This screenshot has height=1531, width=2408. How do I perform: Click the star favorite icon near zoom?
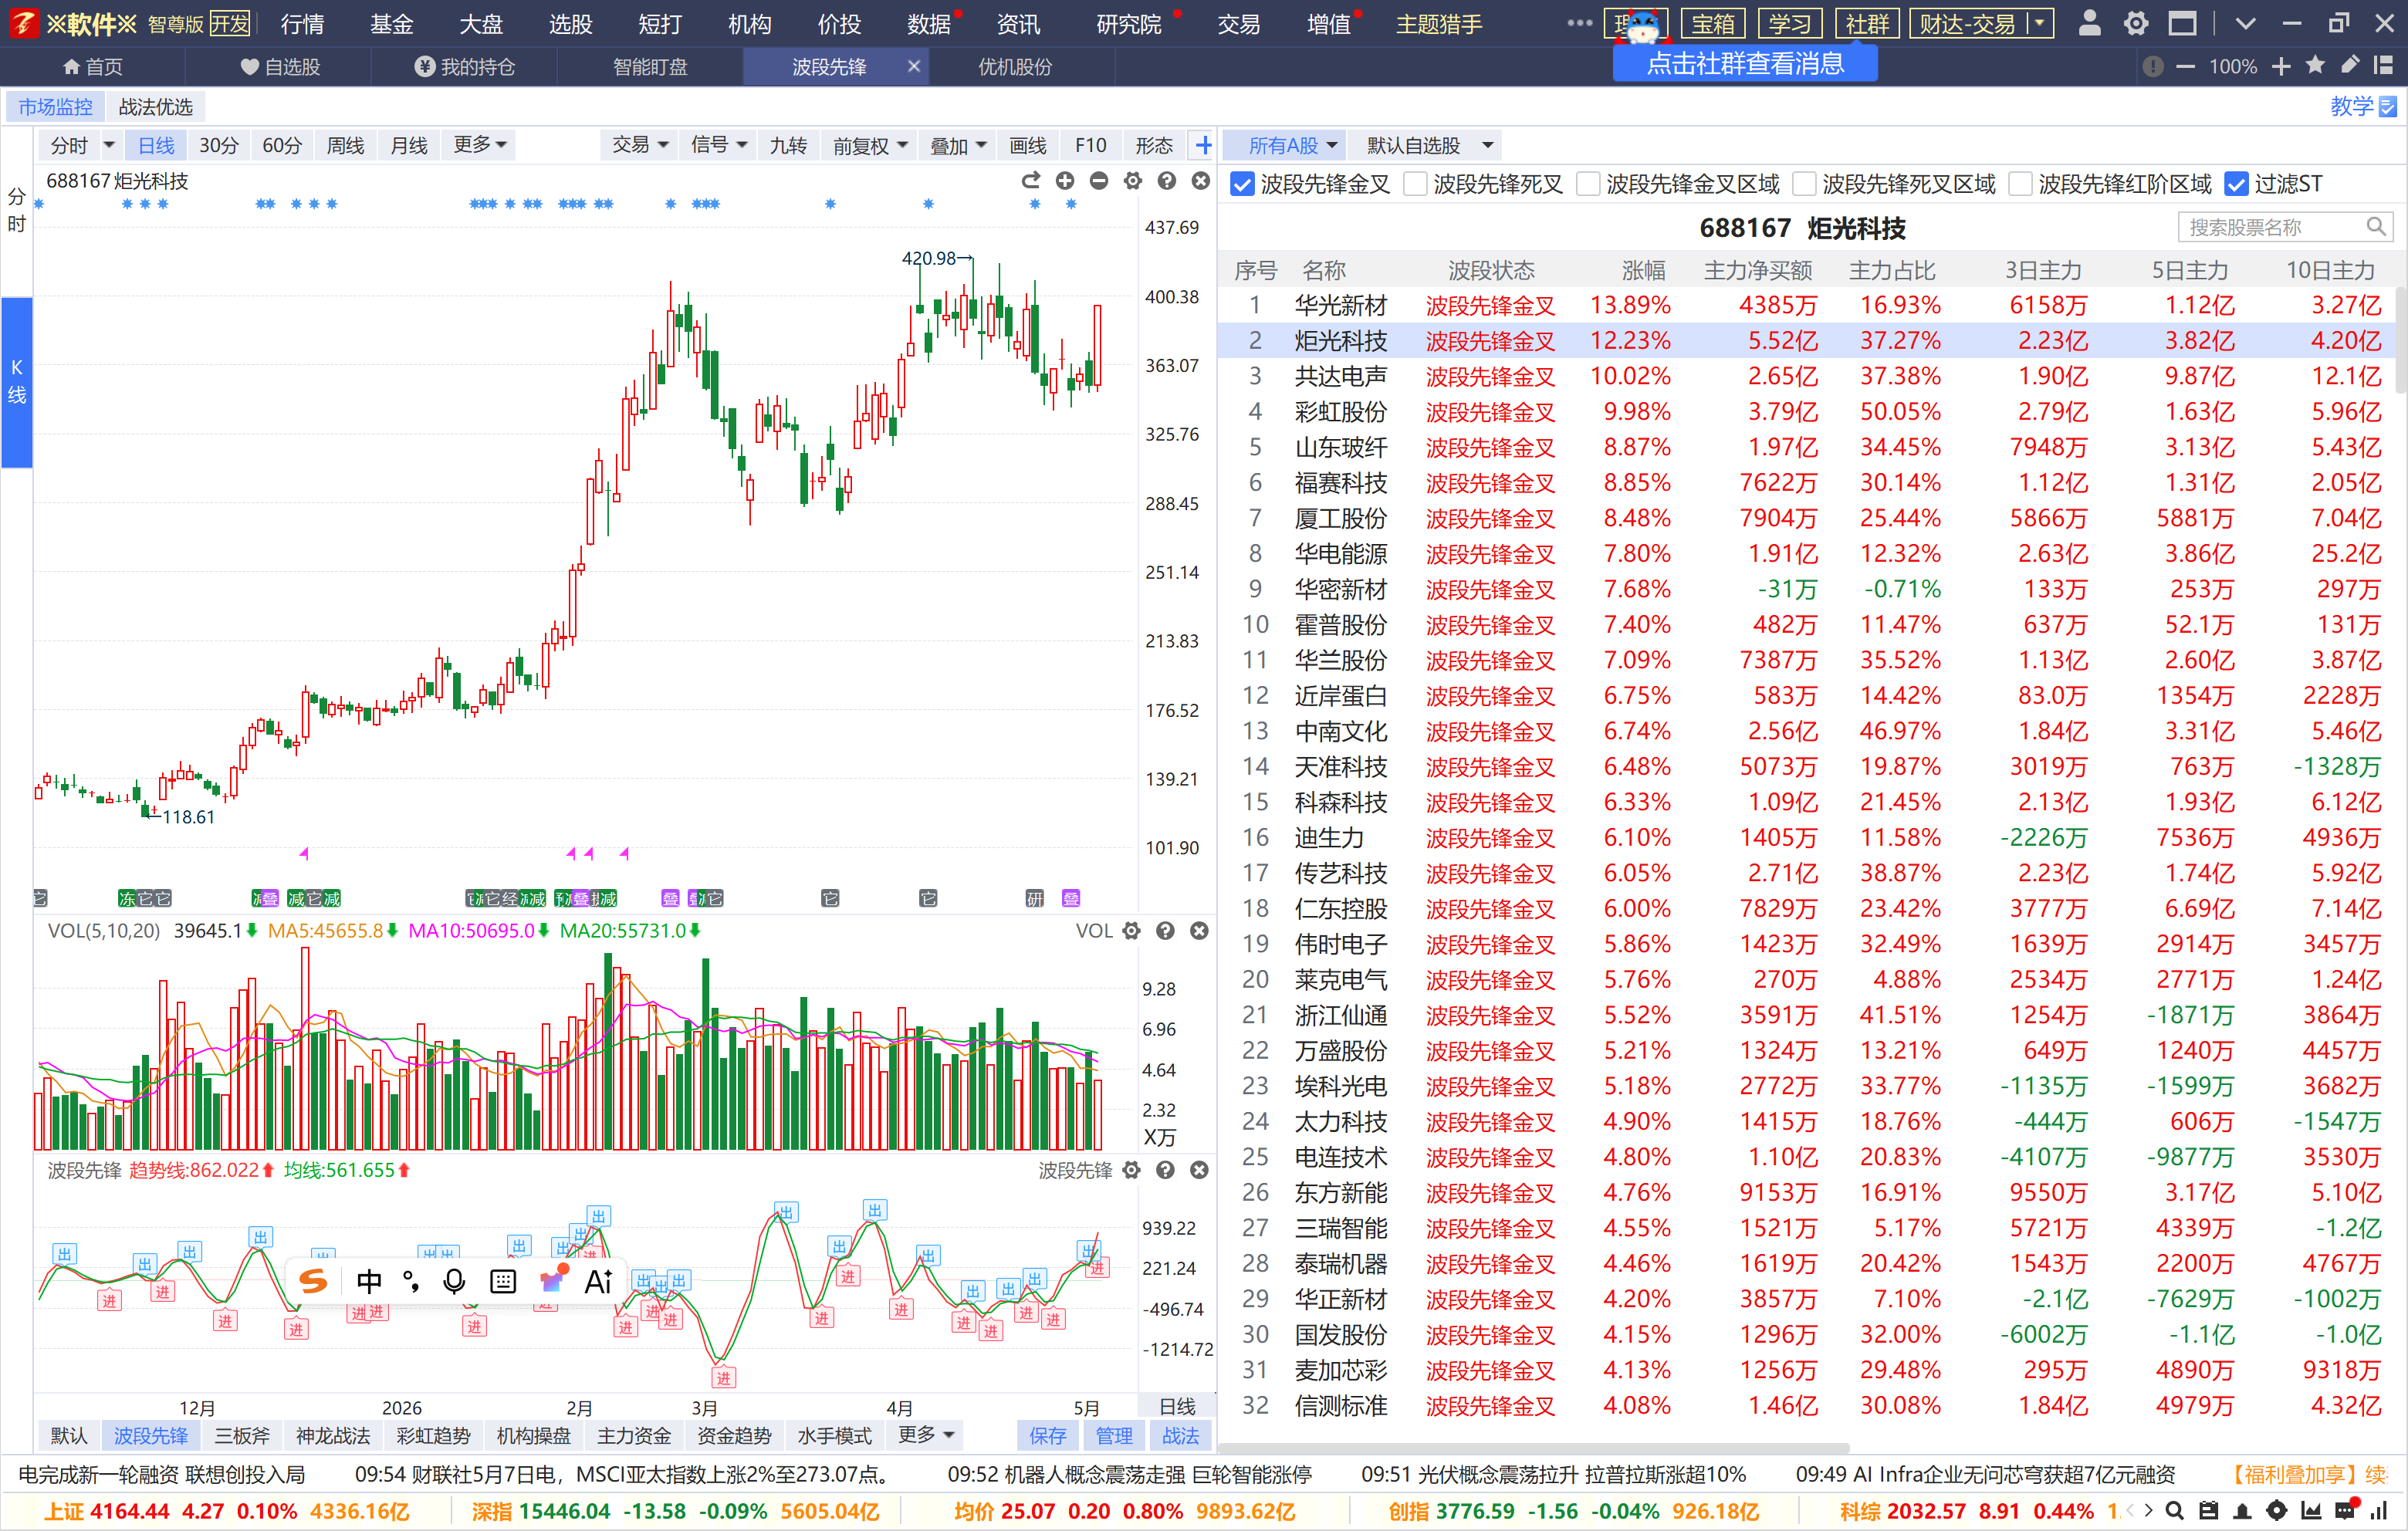(x=2315, y=66)
